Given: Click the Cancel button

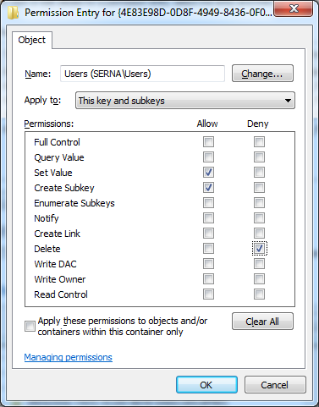Looking at the screenshot, I should click(x=275, y=385).
